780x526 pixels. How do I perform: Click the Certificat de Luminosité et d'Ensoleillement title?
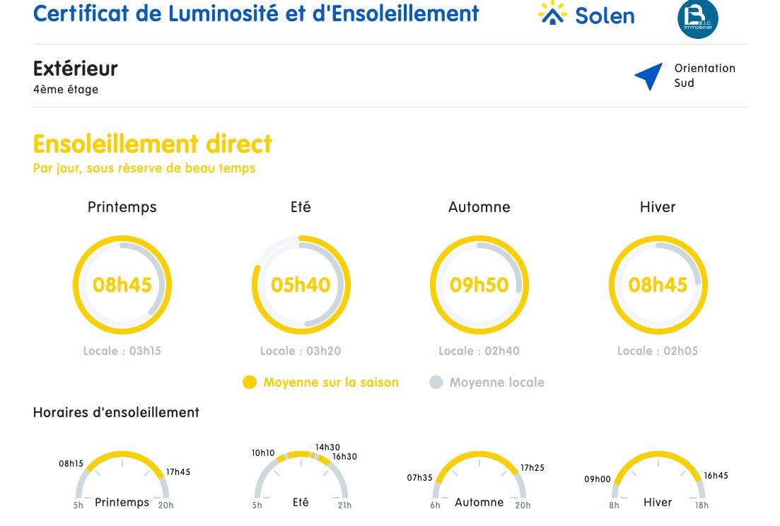pos(256,13)
